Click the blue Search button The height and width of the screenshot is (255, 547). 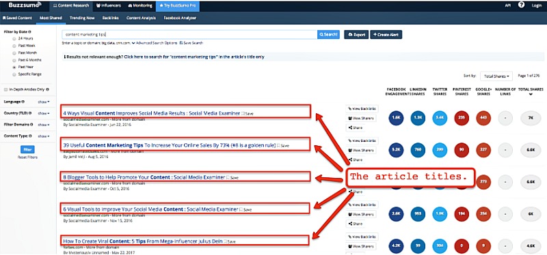pos(328,35)
